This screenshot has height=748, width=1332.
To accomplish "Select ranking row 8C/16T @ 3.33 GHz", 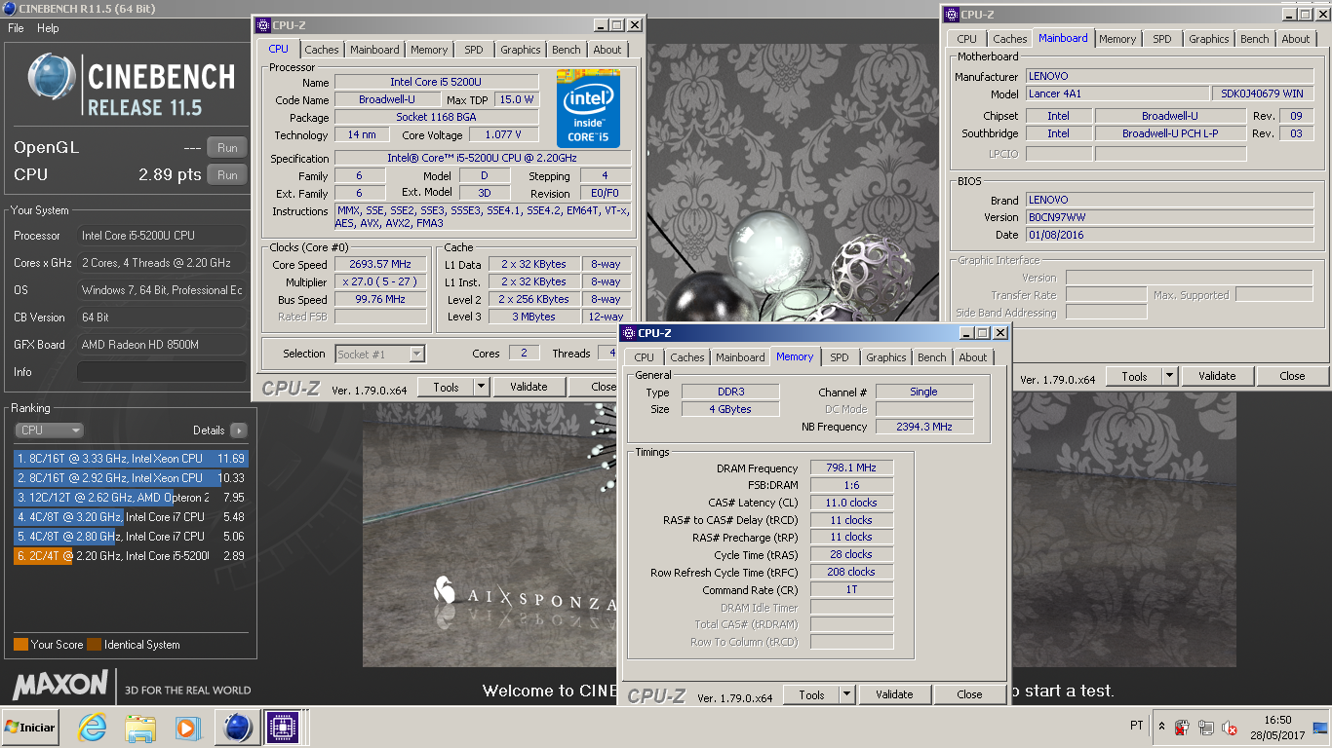I will point(131,458).
